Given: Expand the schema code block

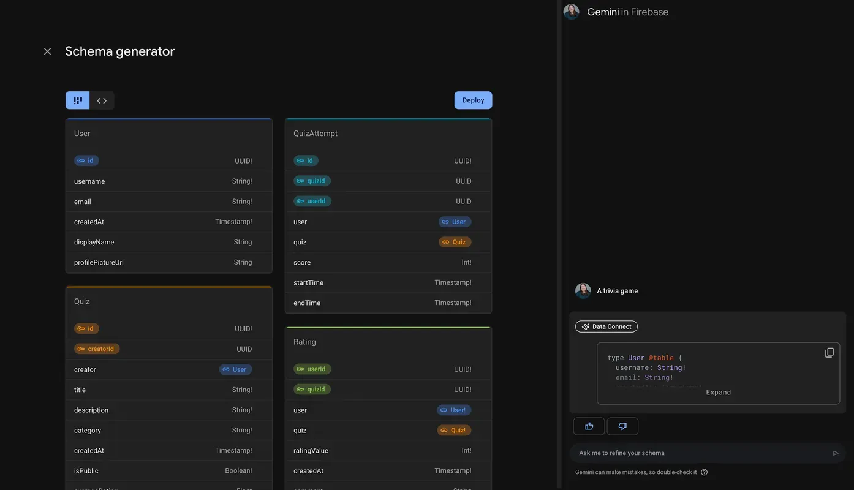Looking at the screenshot, I should 719,392.
